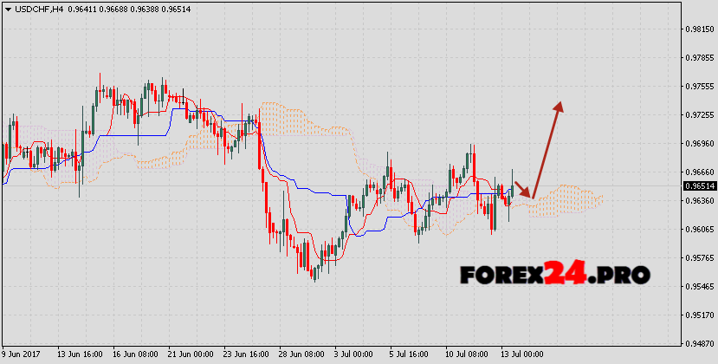Open the FOREX24.PRO watermark link
Screen dimensions: 718x364
pos(554,275)
